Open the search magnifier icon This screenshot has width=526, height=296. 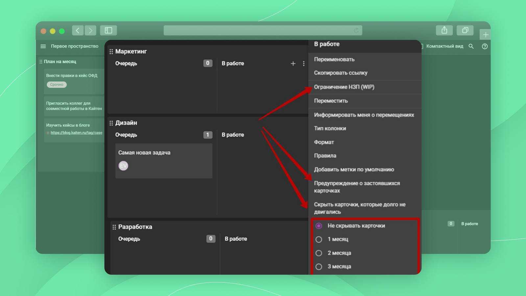click(x=471, y=46)
